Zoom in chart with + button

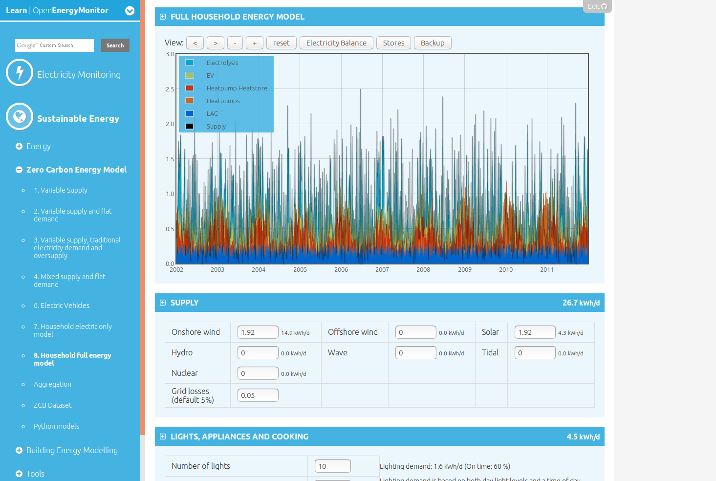(x=254, y=43)
